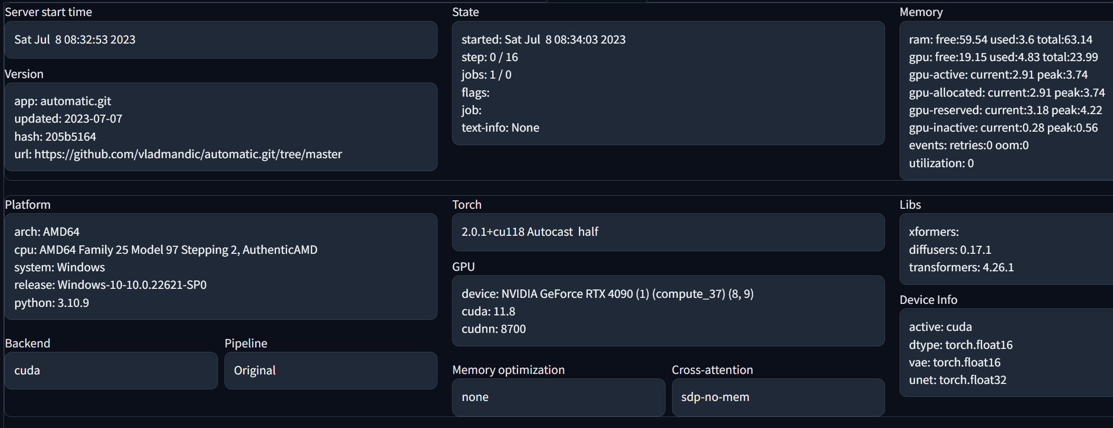Click the Memory statistics box

pos(1005,100)
